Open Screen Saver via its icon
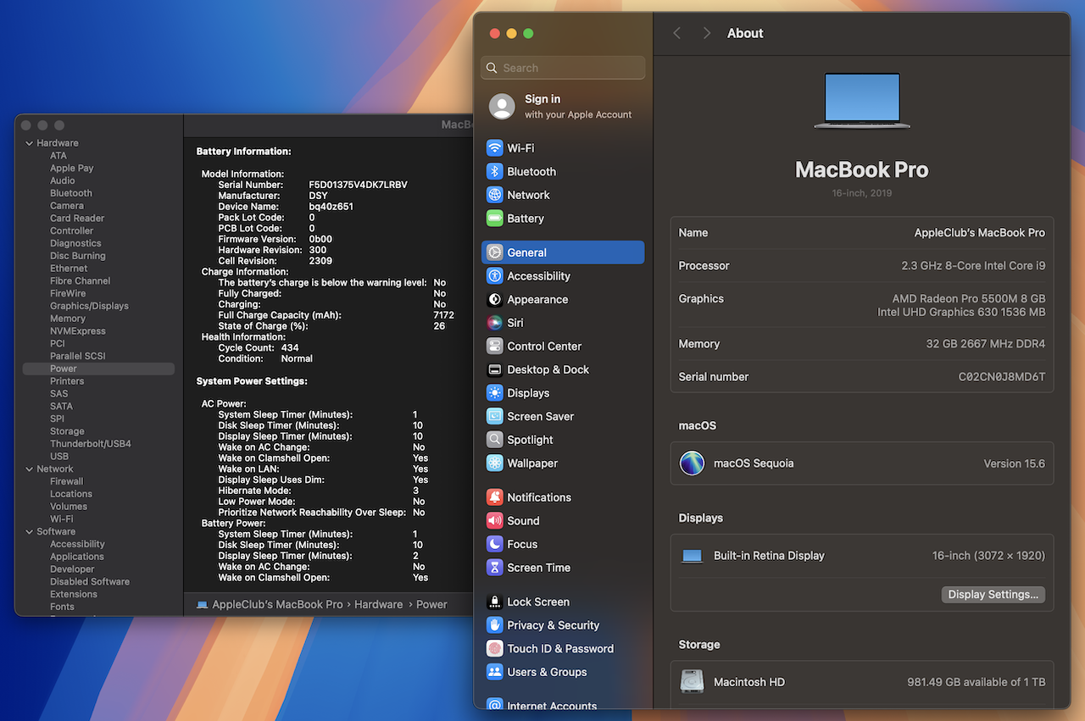Screen dimensions: 1085x721 (x=495, y=417)
